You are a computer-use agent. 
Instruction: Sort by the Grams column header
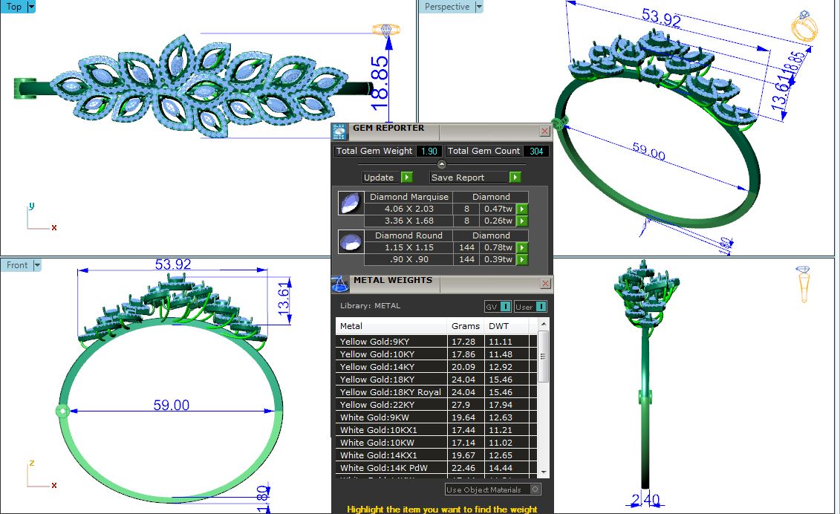(465, 326)
